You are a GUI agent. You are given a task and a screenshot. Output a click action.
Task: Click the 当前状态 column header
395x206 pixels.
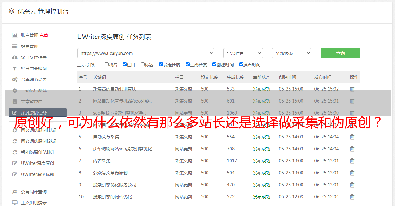point(262,77)
